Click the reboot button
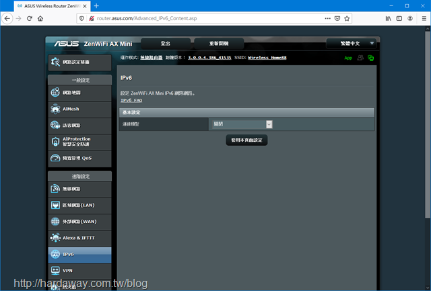This screenshot has width=431, height=291. point(219,43)
